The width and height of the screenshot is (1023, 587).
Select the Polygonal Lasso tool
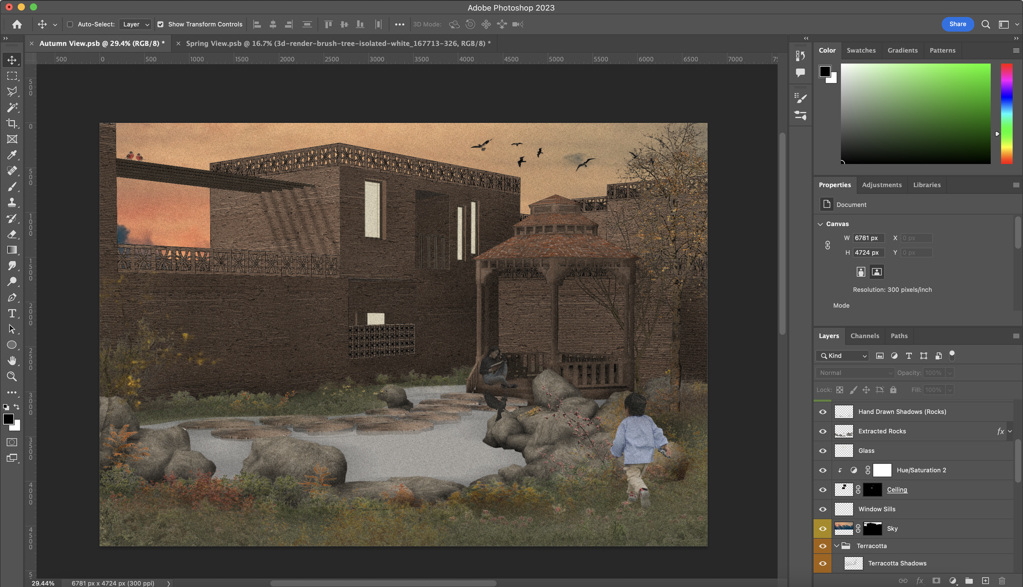click(x=12, y=92)
